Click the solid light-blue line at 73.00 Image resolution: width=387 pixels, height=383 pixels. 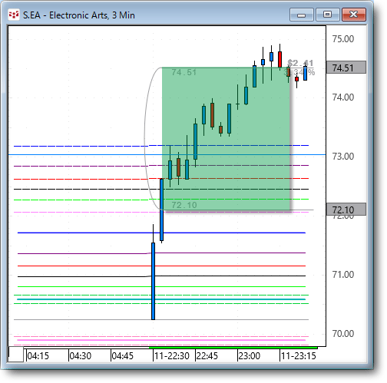point(167,155)
